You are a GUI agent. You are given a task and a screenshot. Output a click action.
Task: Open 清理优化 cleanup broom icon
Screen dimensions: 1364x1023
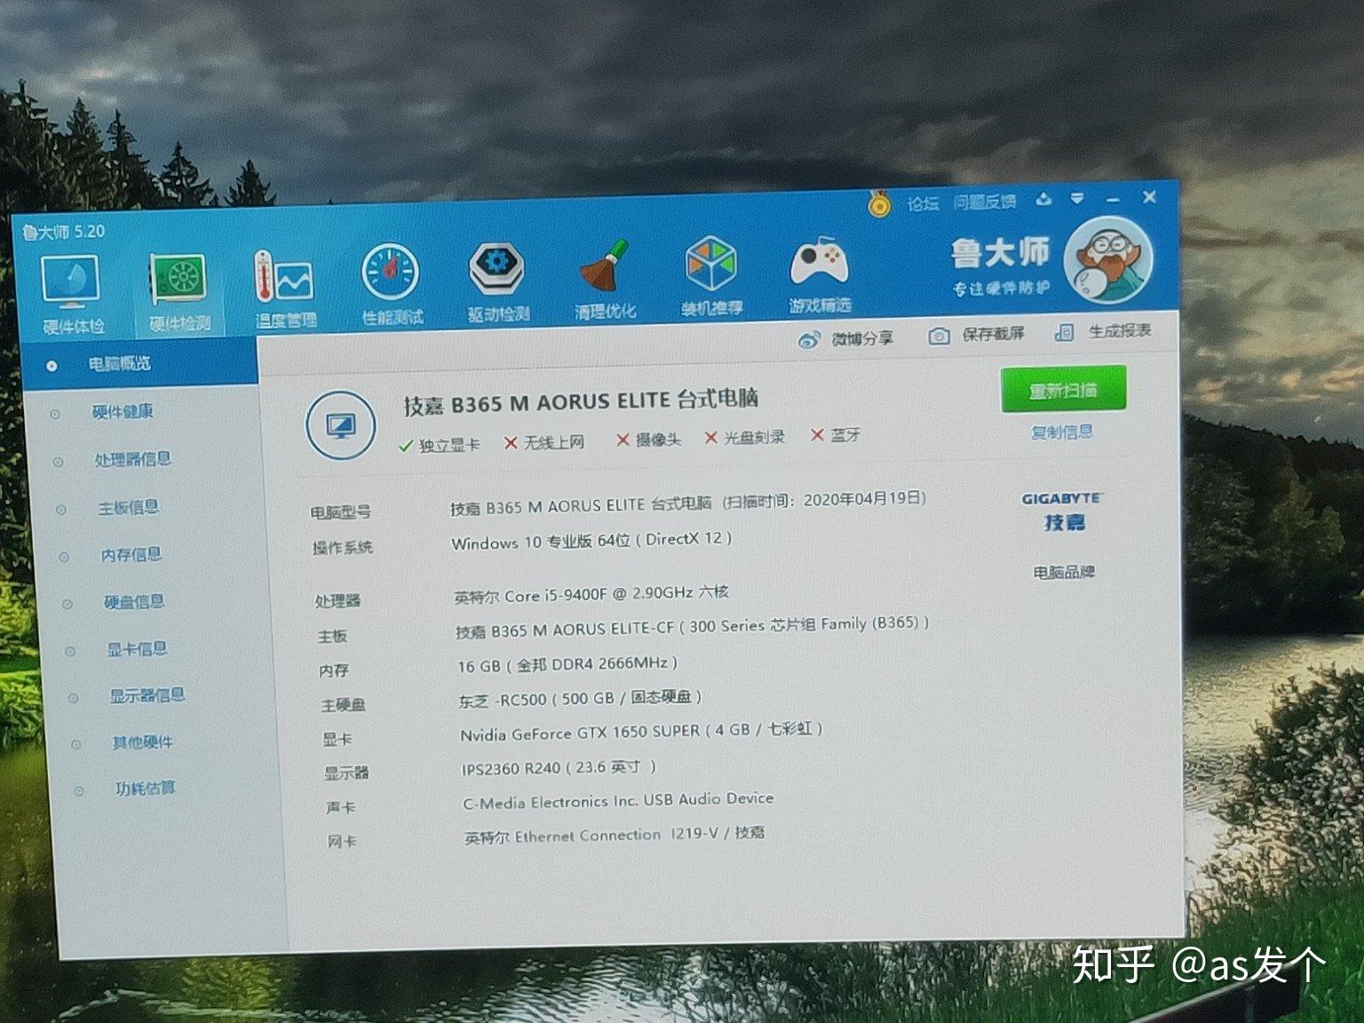(605, 278)
